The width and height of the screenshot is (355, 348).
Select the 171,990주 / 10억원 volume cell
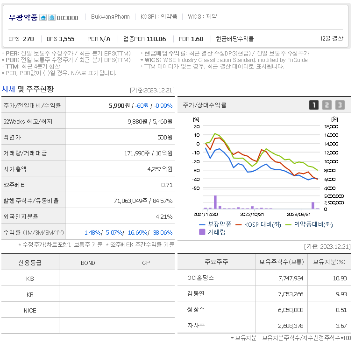click(x=148, y=153)
